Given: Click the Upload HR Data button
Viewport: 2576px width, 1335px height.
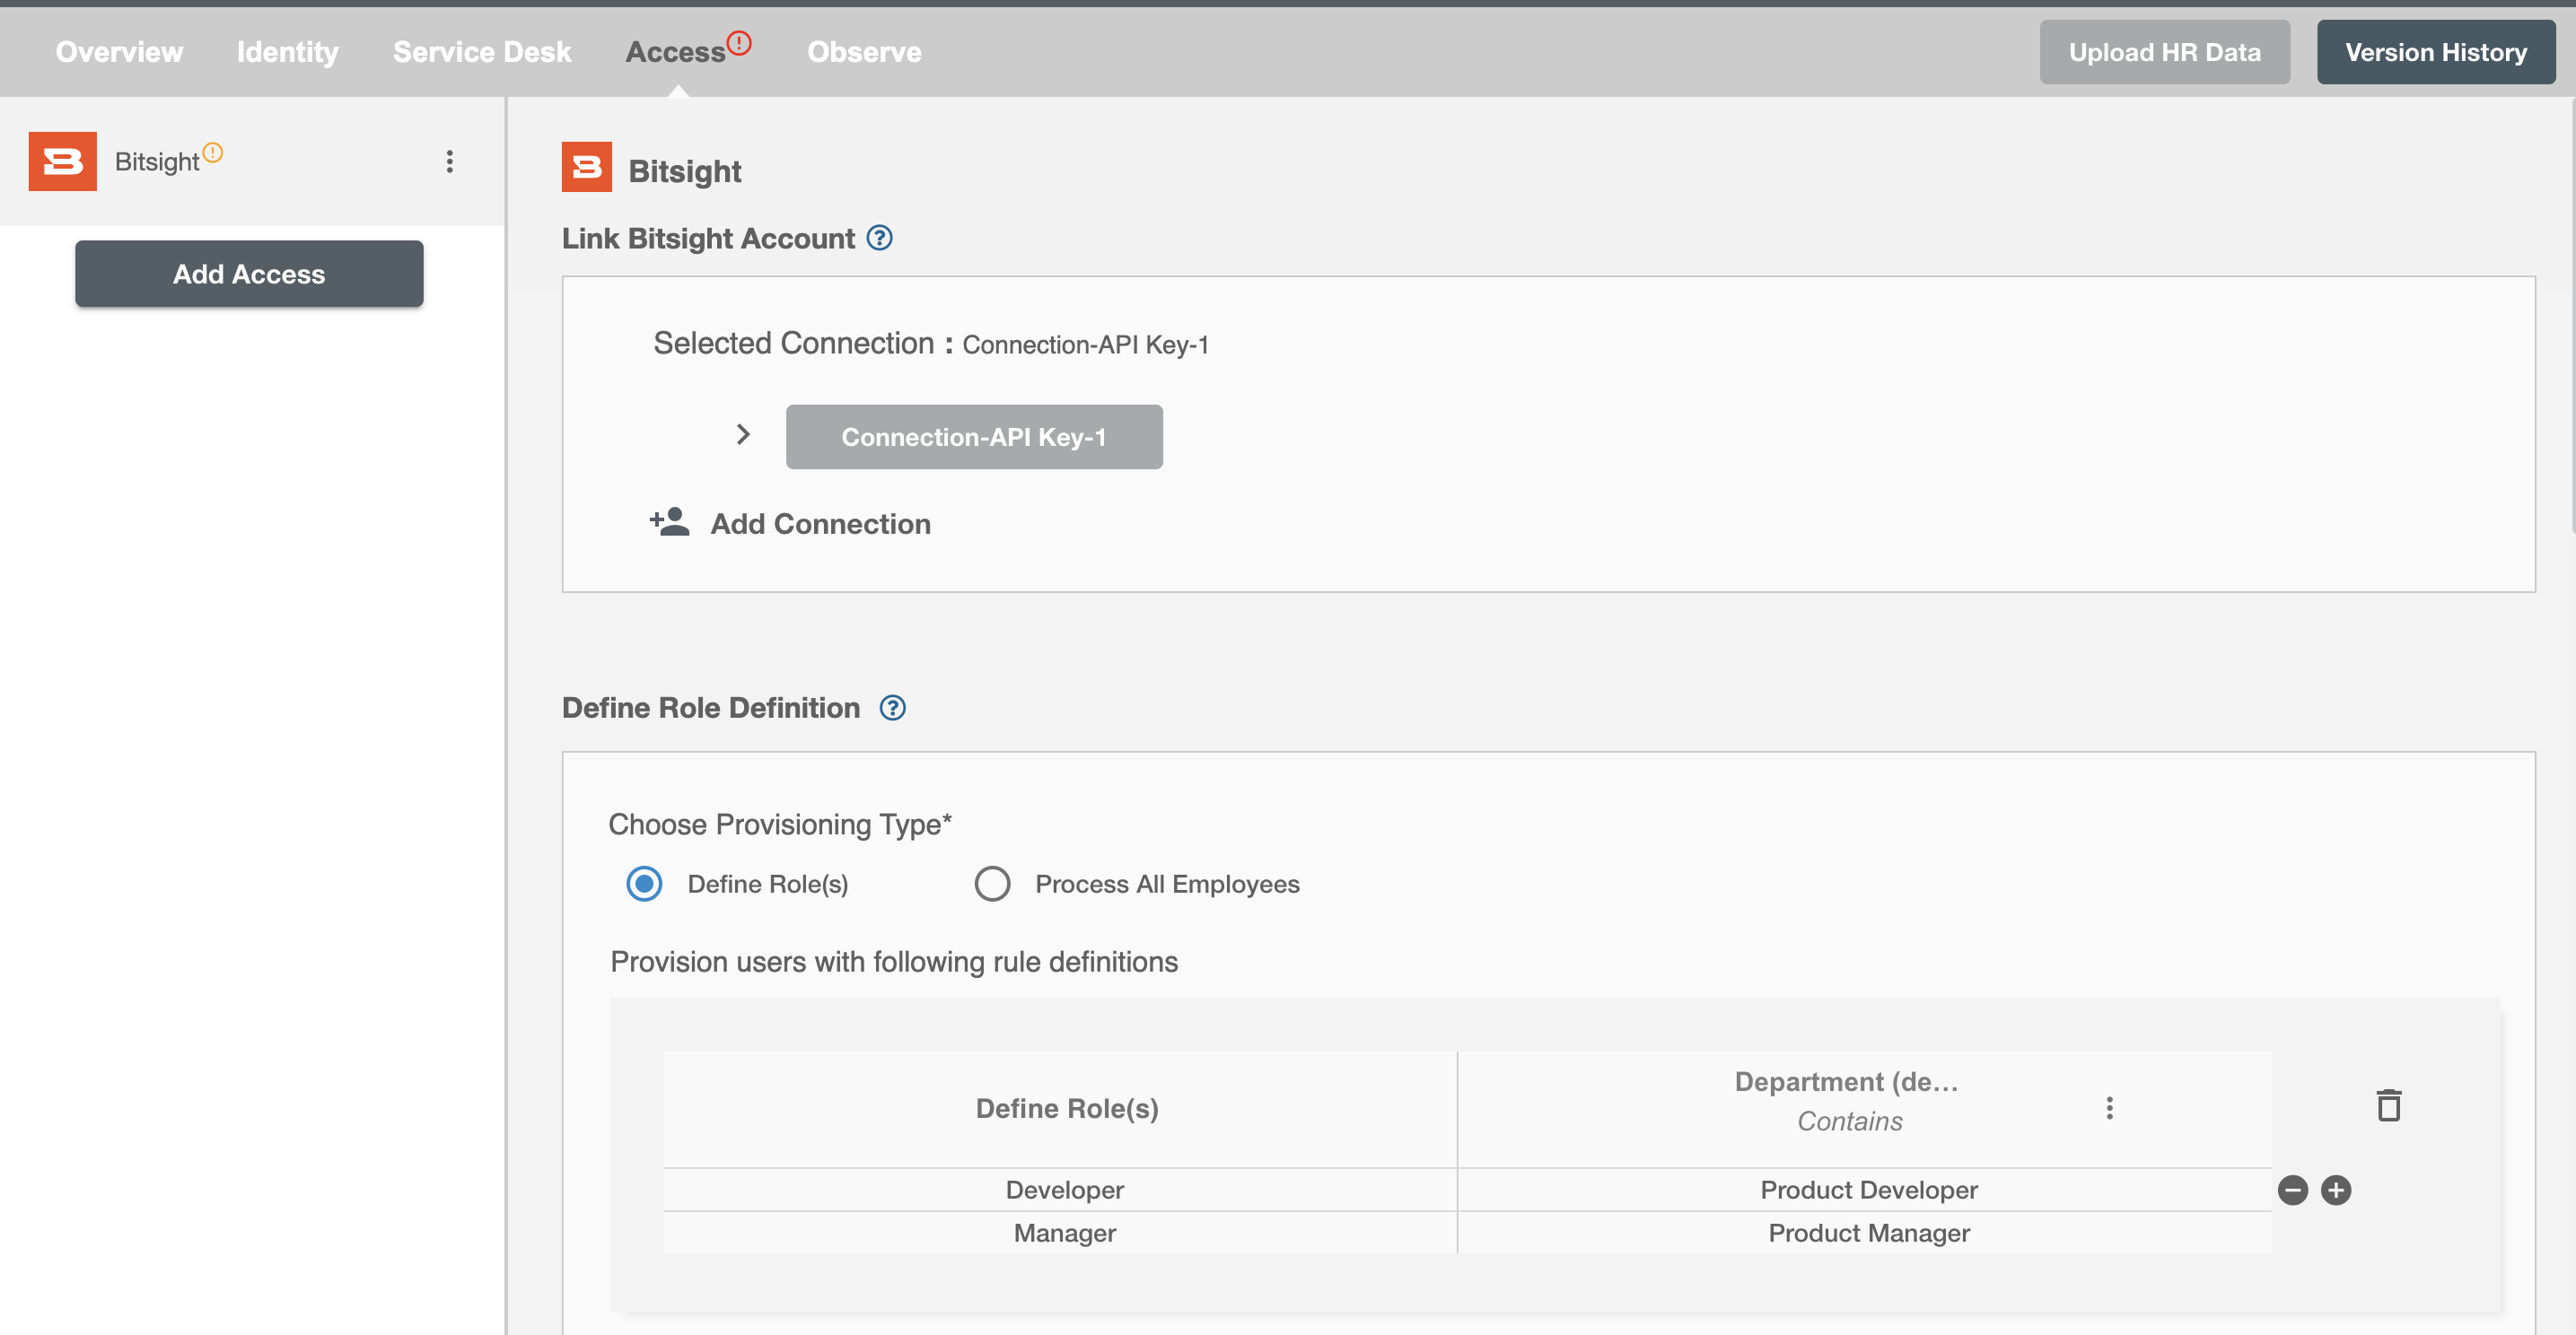Looking at the screenshot, I should pyautogui.click(x=2164, y=52).
